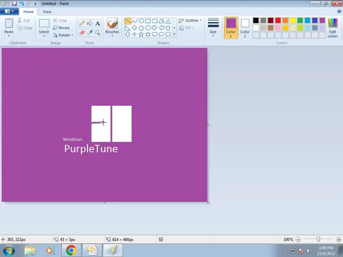Choose the Right triangle shape
This screenshot has width=343, height=257.
click(x=128, y=28)
